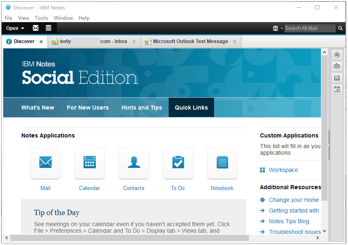This screenshot has height=245, width=348.
Task: Open the Troubleshoot issues link
Action: (295, 232)
